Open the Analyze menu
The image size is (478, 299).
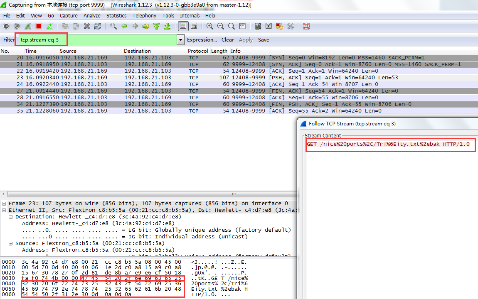(x=92, y=16)
